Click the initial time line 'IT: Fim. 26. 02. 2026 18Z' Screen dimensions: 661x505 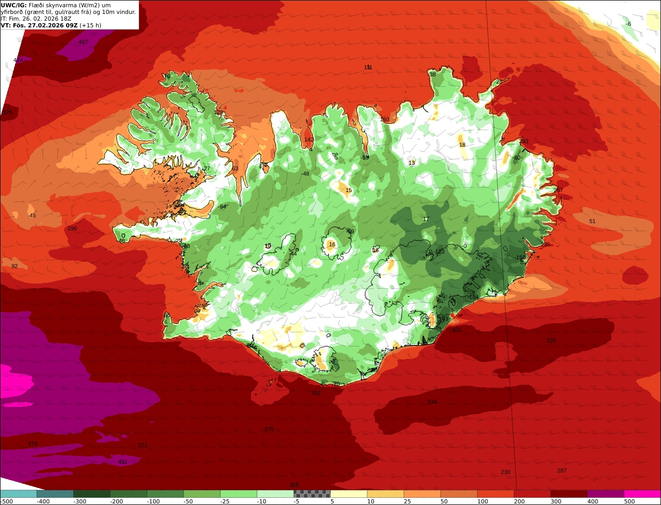36,19
